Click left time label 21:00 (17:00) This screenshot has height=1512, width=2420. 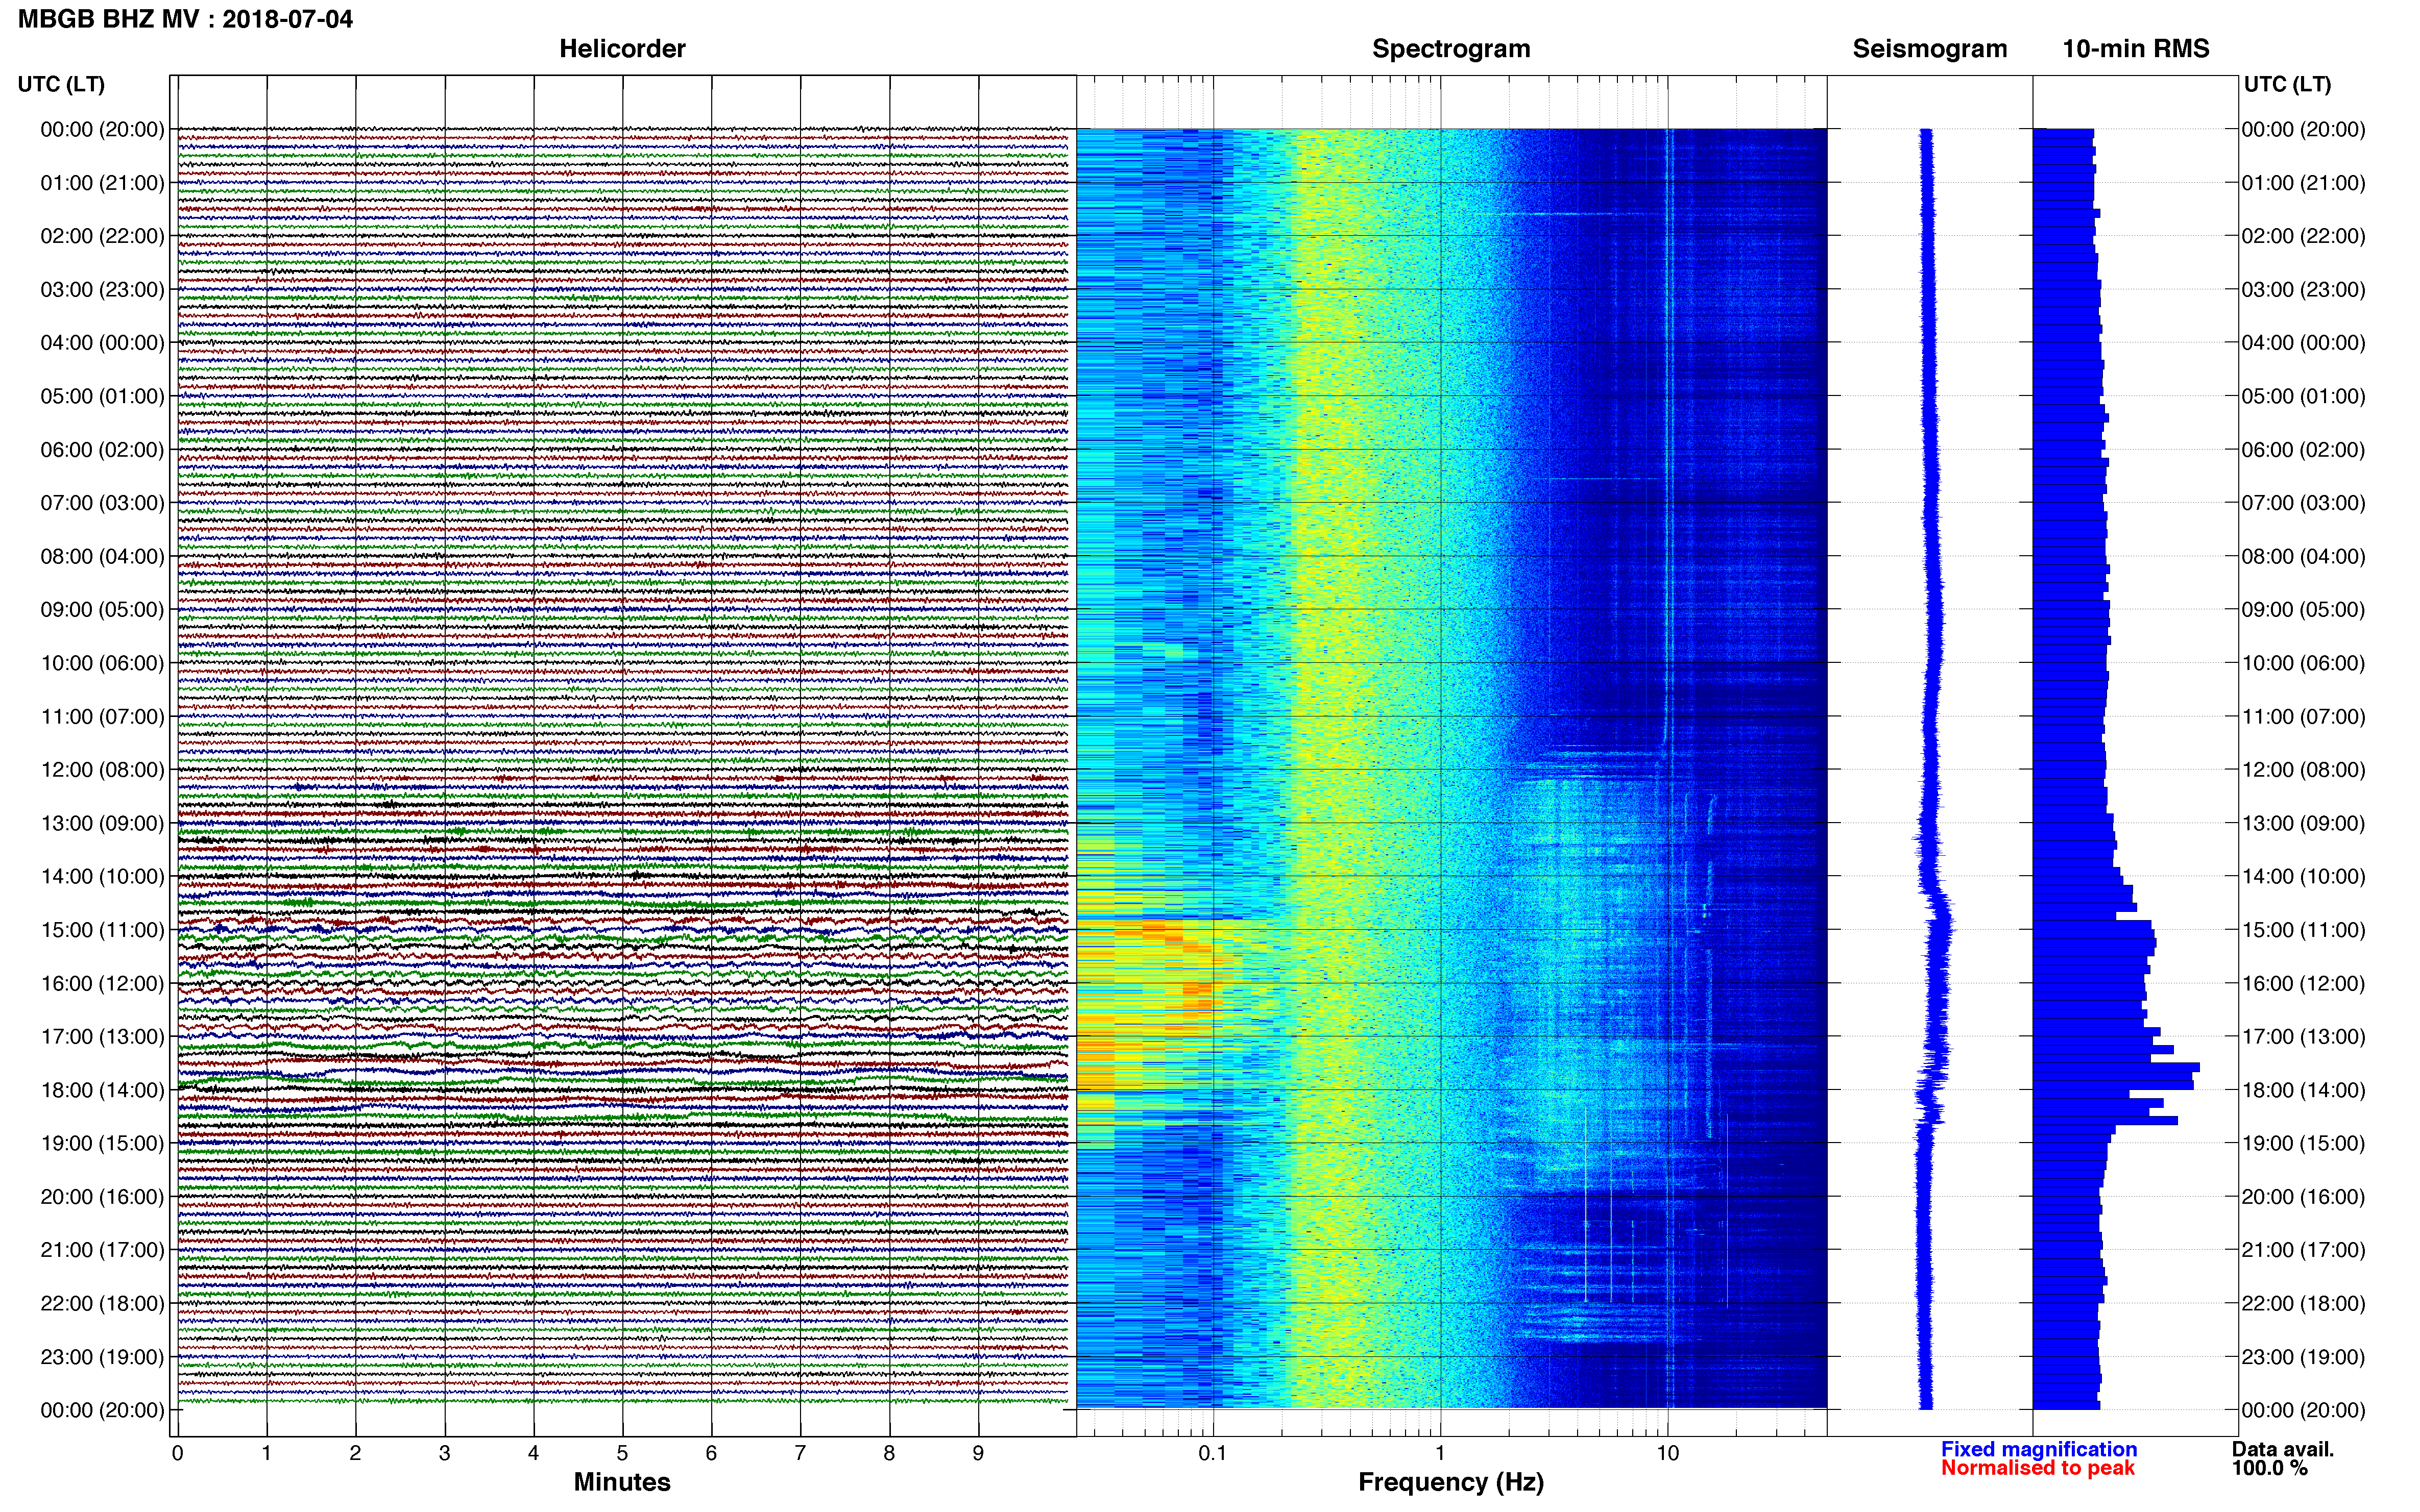[102, 1250]
